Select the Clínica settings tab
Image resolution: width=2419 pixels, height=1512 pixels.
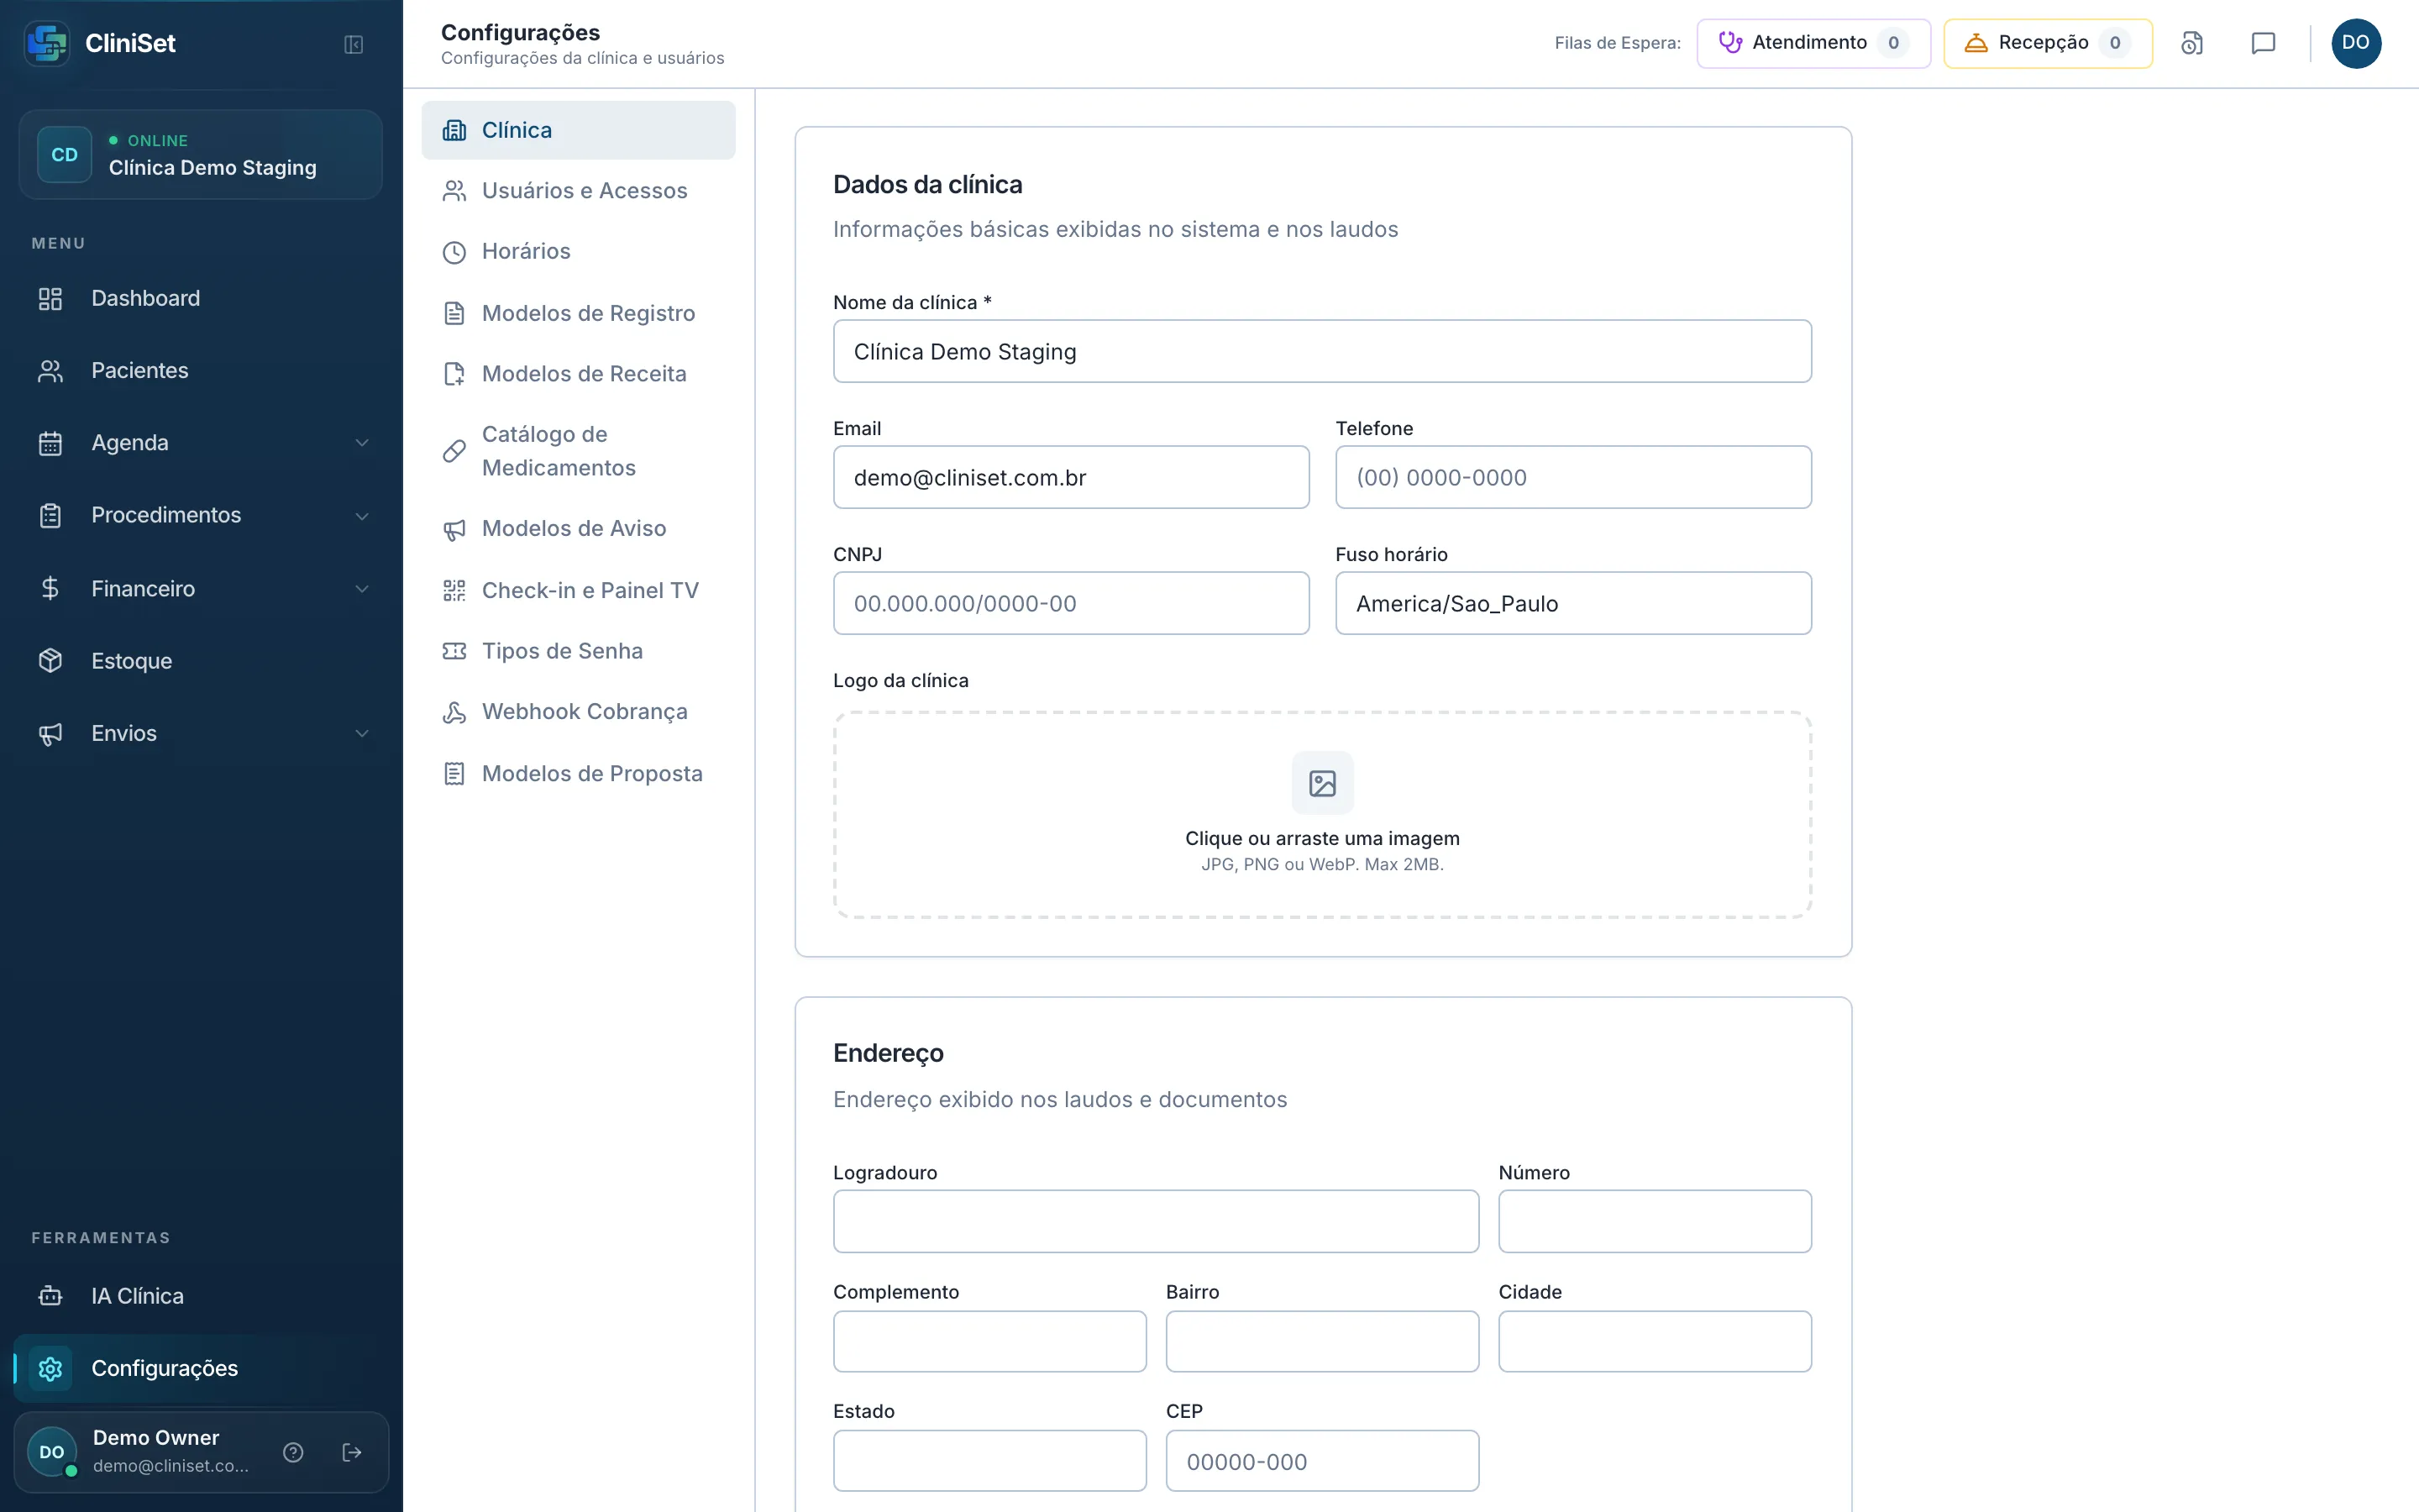(578, 130)
